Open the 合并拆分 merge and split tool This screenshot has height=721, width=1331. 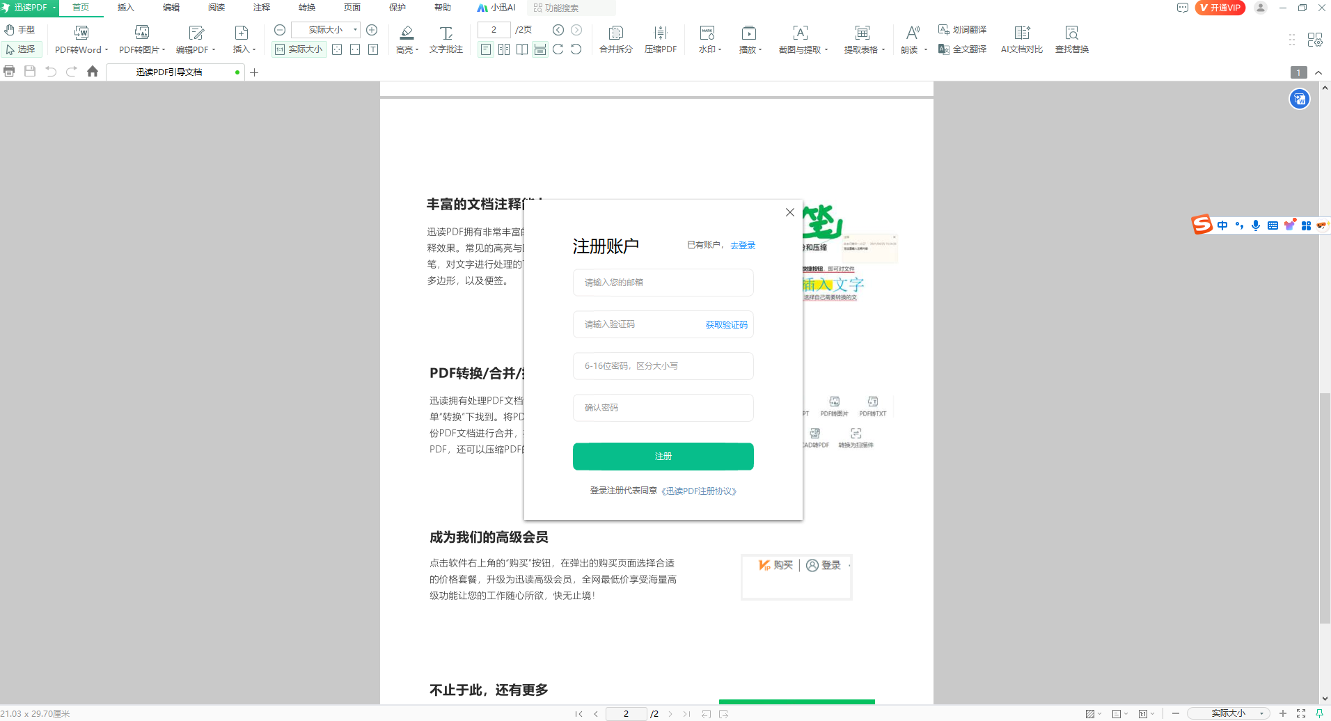tap(615, 38)
